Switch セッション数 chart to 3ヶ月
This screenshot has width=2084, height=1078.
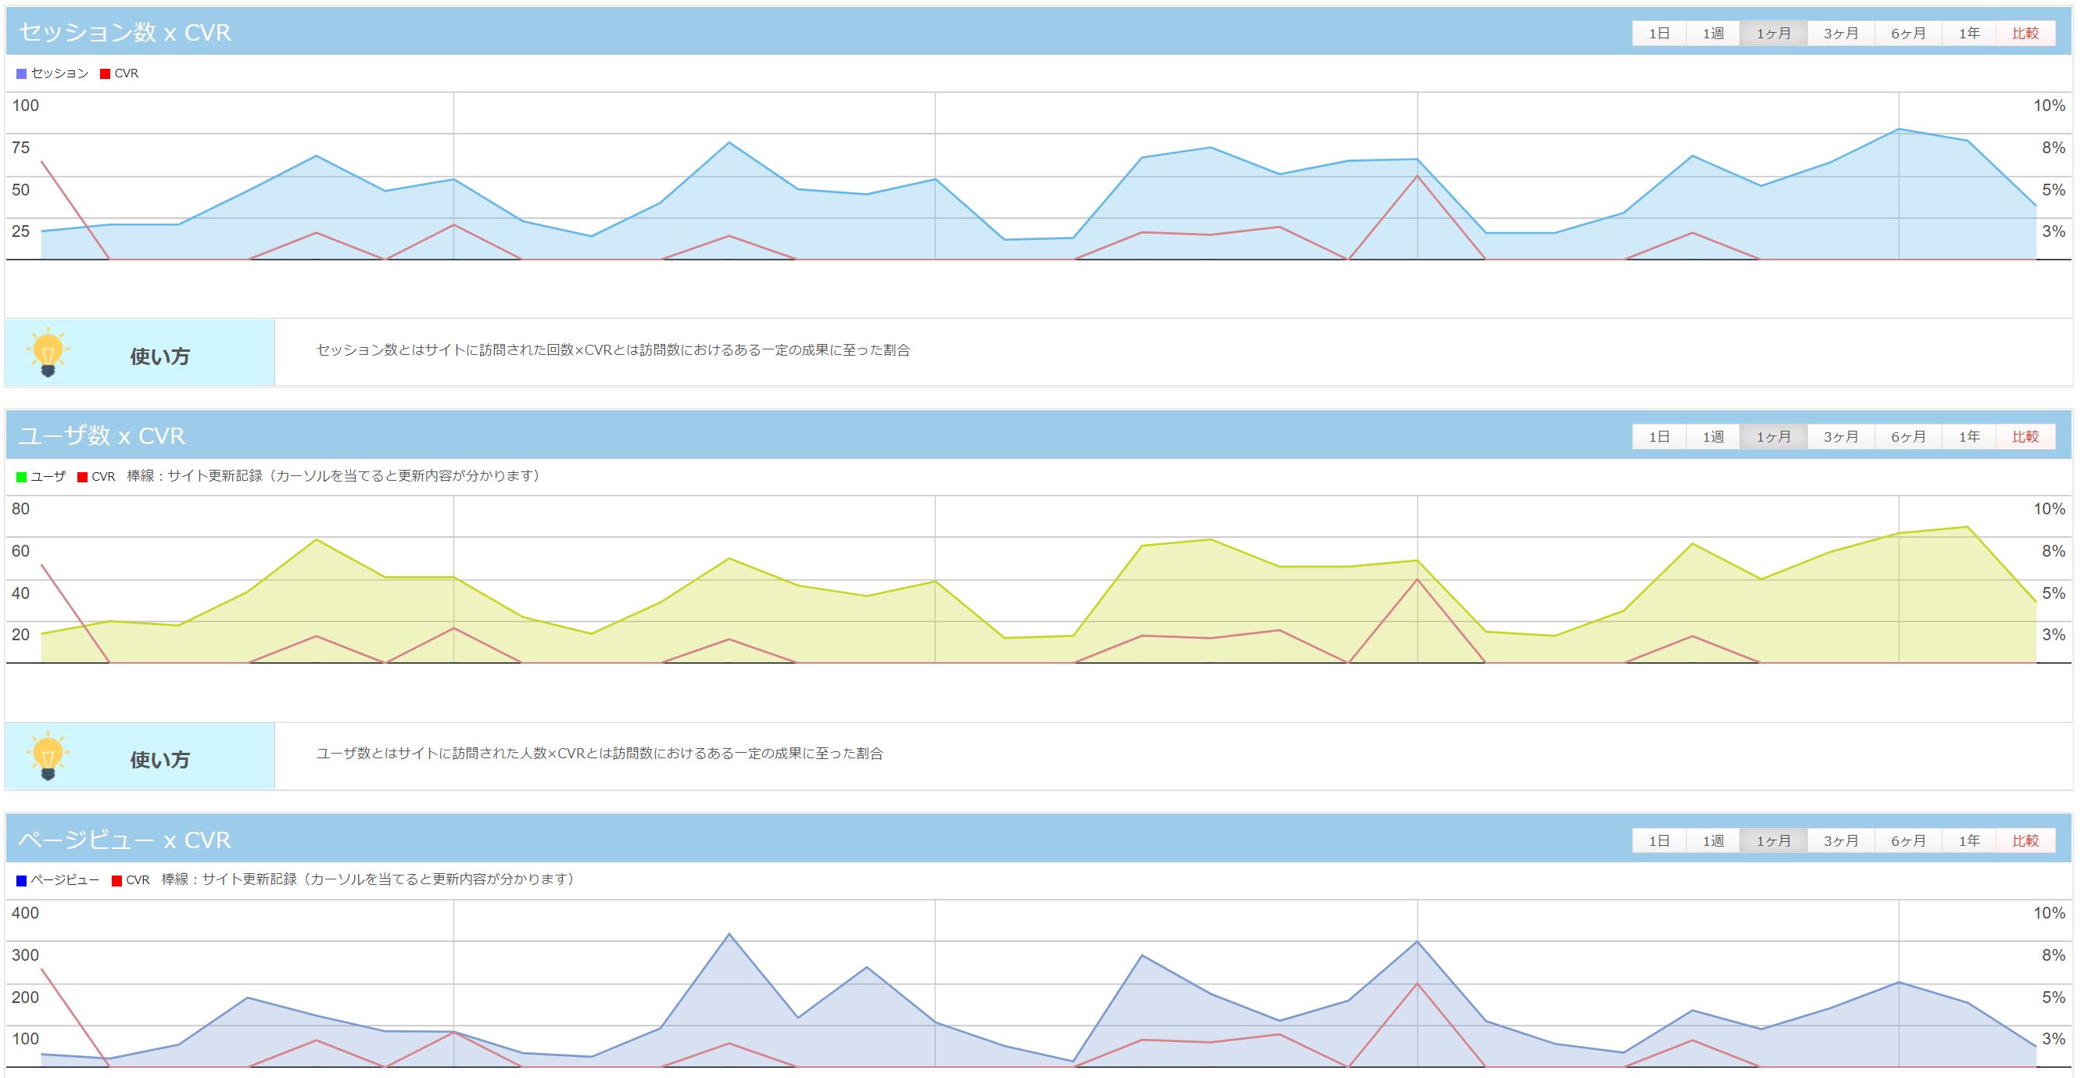(1840, 33)
